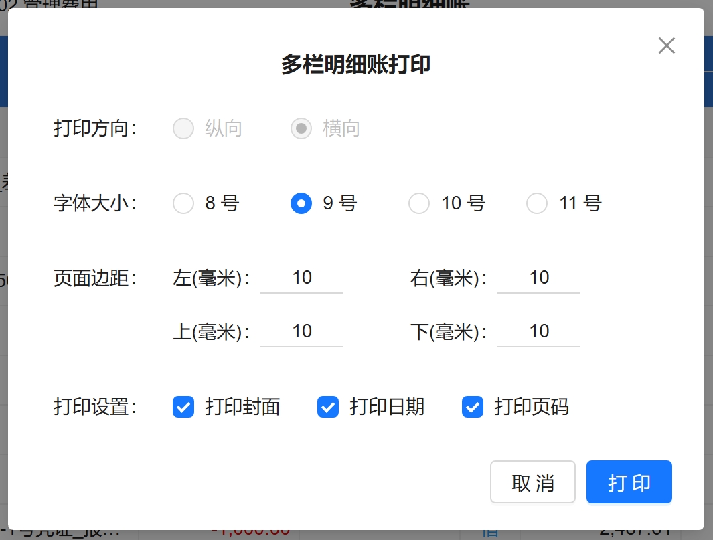Viewport: 713px width, 540px height.
Task: Disable the 打印页码 checkbox
Action: click(473, 407)
